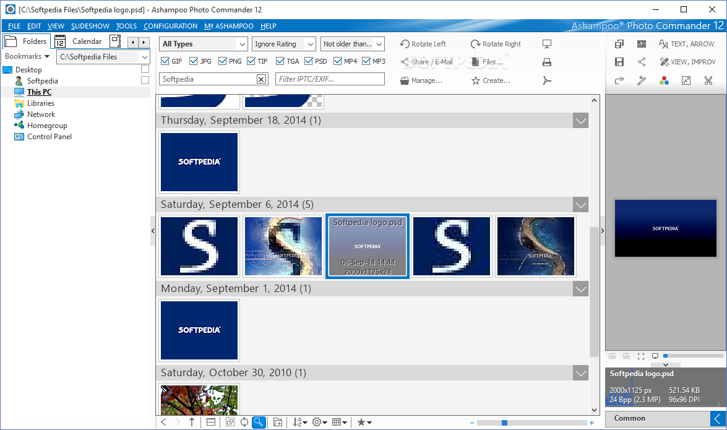Open the sort A-Z dropdown in the bottom toolbar

299,422
